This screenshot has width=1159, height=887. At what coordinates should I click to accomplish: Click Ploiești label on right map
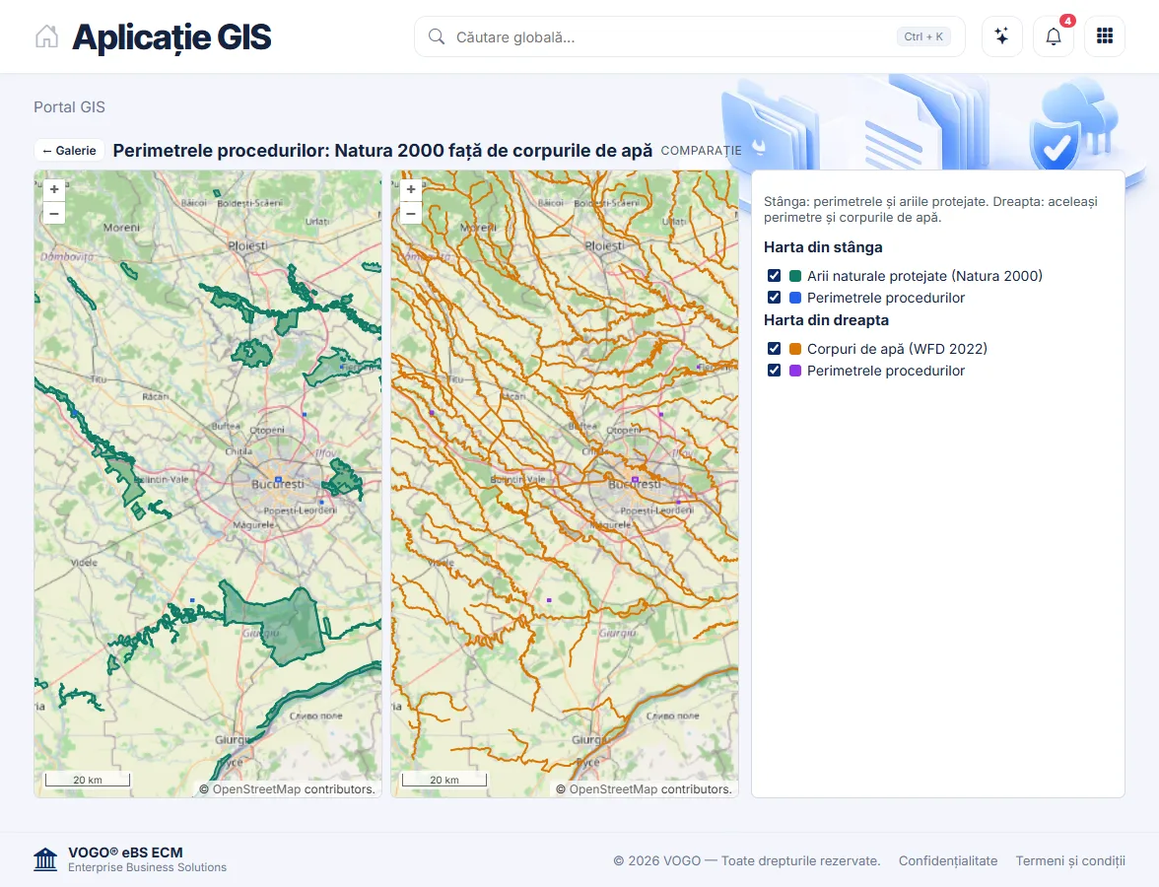click(605, 245)
